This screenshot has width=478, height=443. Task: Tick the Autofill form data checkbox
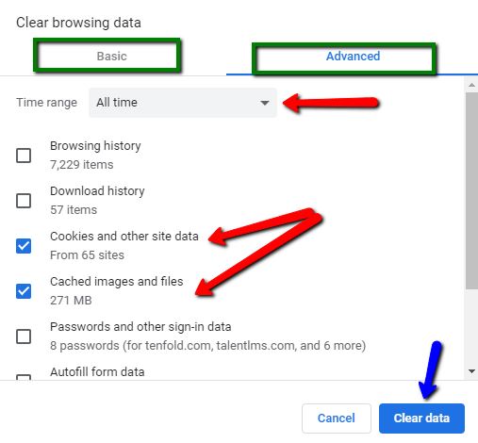tap(24, 377)
